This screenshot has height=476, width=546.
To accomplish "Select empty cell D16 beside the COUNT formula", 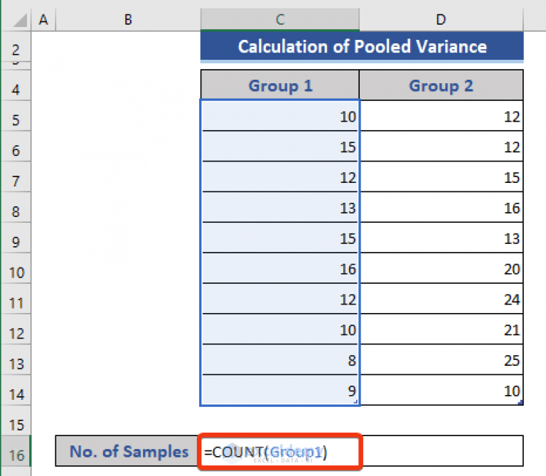I will [x=441, y=451].
